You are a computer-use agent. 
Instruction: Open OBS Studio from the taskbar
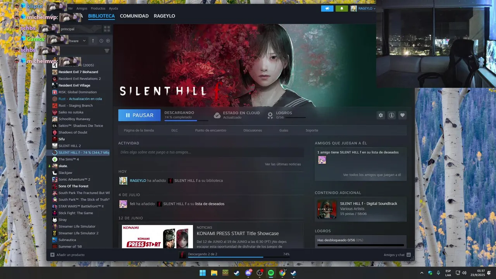260,273
